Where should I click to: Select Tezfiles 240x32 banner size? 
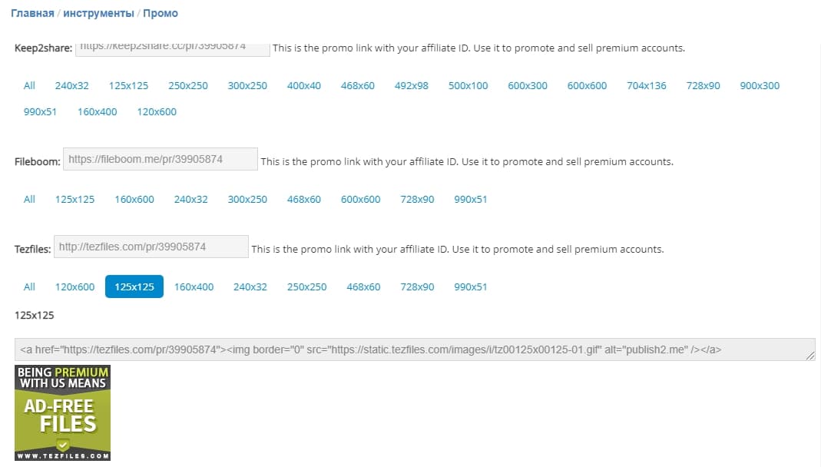pyautogui.click(x=250, y=286)
